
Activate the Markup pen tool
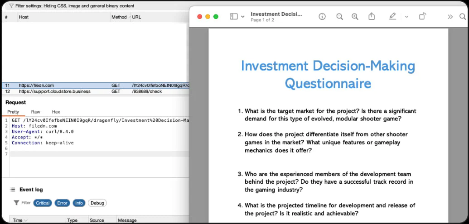(x=392, y=16)
